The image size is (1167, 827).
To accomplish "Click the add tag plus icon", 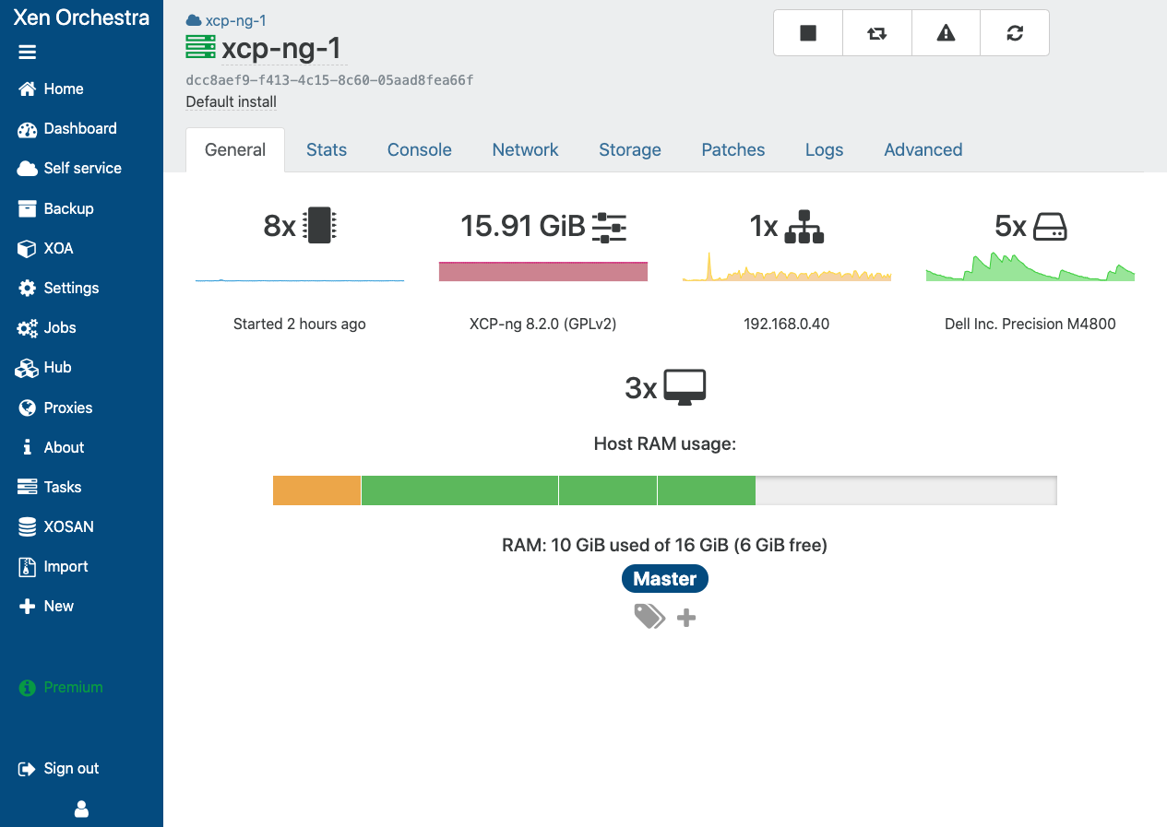I will [x=685, y=618].
